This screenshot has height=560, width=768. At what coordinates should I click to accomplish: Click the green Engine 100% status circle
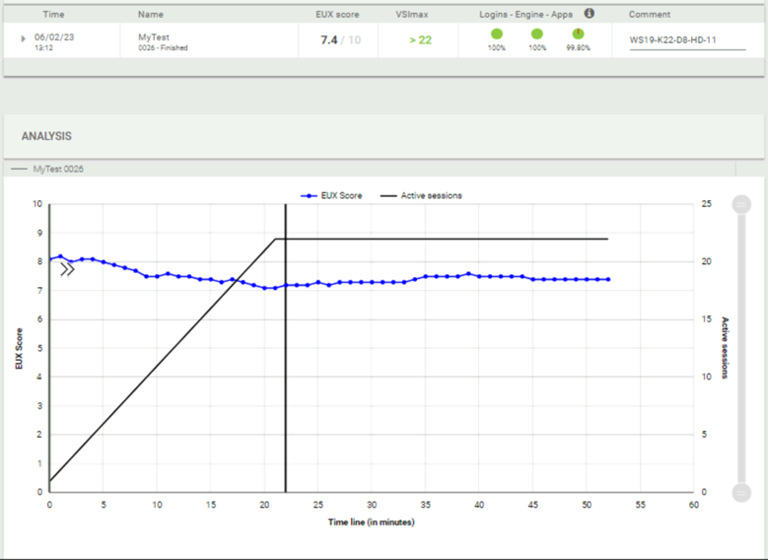(x=536, y=35)
